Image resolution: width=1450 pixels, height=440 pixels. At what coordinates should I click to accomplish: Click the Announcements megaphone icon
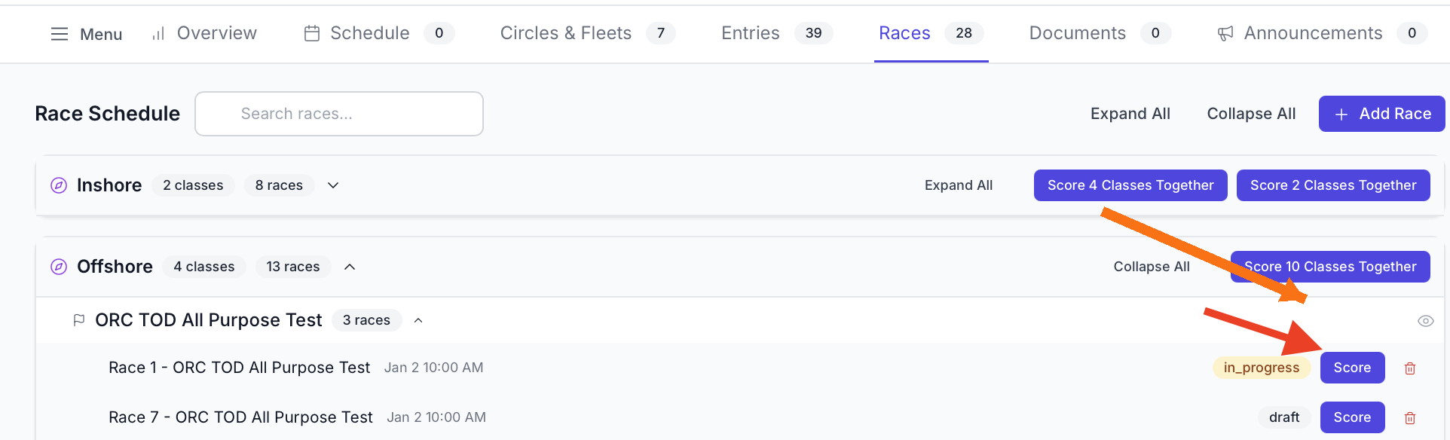click(x=1225, y=33)
